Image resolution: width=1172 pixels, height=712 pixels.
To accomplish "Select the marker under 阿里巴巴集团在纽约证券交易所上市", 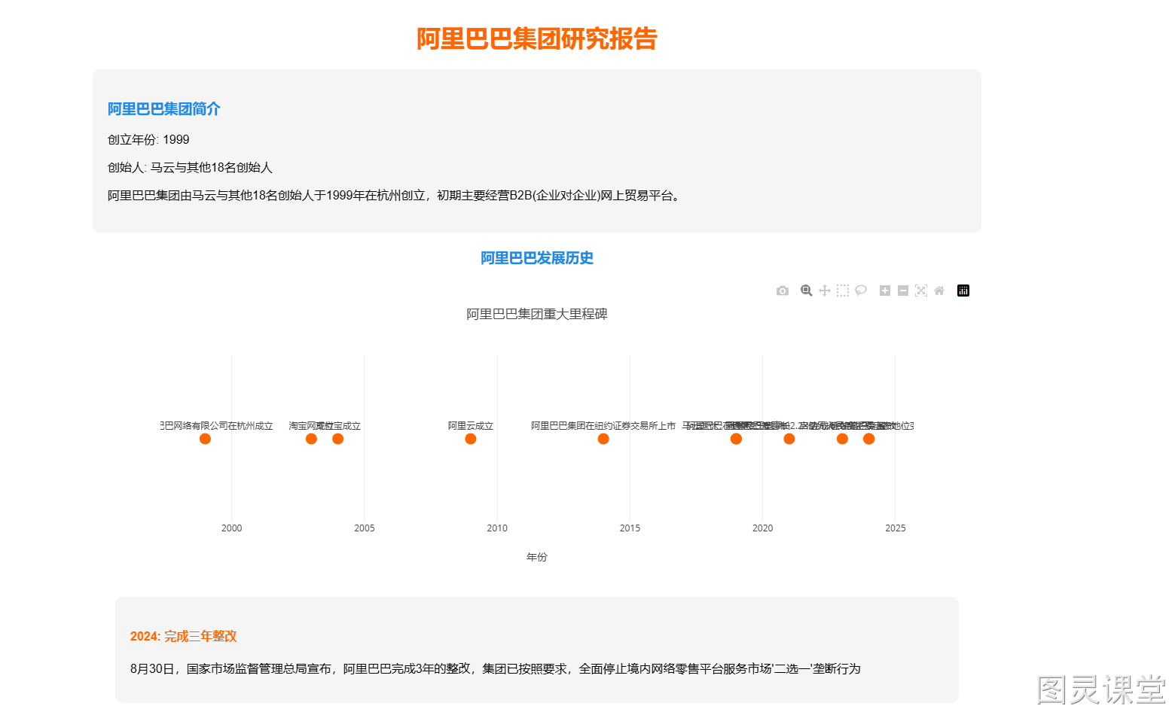I will (x=603, y=439).
